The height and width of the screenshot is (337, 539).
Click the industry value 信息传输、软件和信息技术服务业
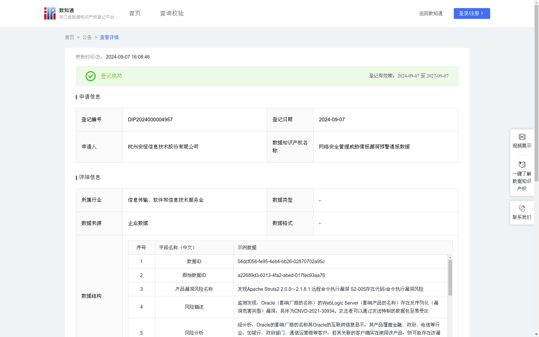tap(166, 200)
